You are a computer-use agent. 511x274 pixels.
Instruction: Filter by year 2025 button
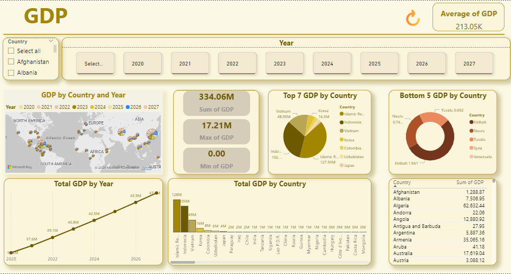coord(379,63)
